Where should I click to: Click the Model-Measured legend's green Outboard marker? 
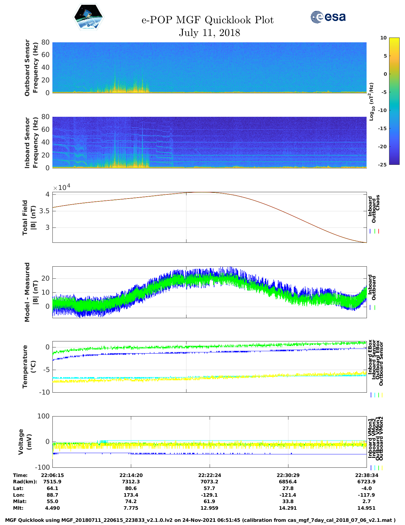point(375,308)
